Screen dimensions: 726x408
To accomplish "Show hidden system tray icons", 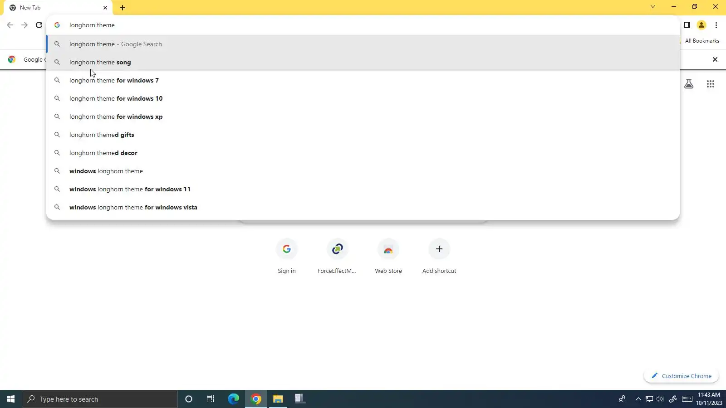I will (x=638, y=399).
